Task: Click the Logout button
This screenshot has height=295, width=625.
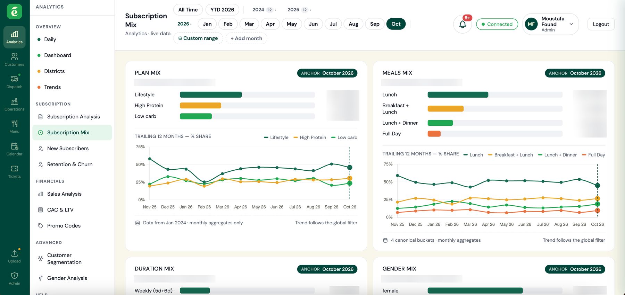Action: 601,24
